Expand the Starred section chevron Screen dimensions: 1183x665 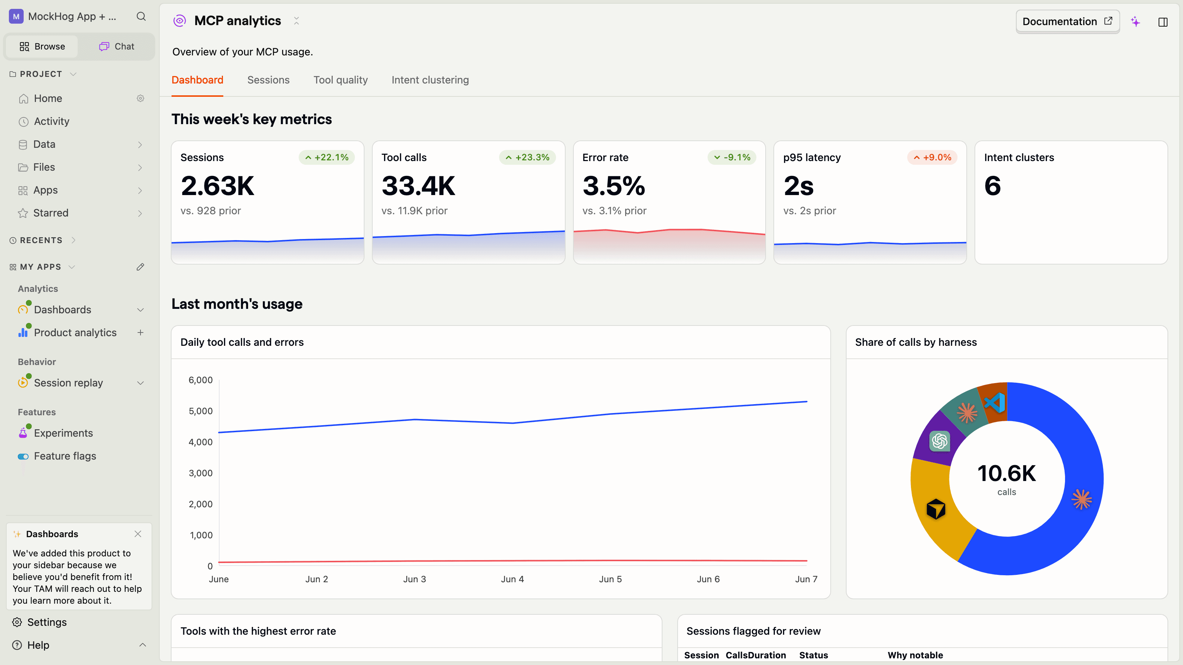140,214
